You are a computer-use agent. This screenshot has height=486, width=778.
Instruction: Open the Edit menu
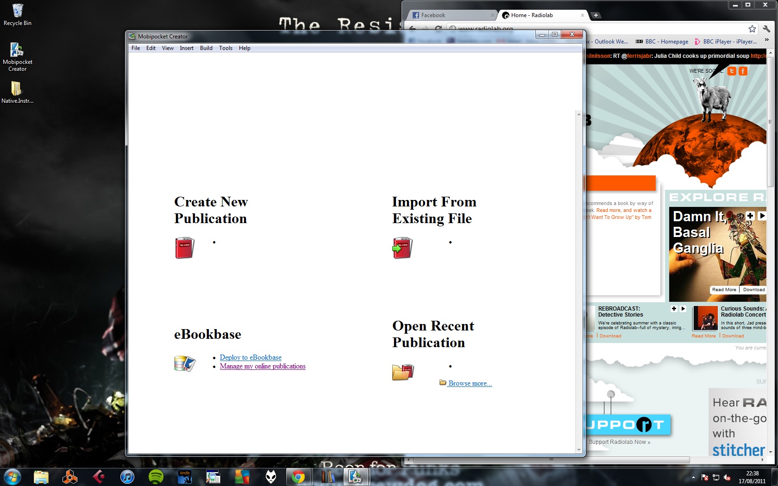[x=151, y=48]
